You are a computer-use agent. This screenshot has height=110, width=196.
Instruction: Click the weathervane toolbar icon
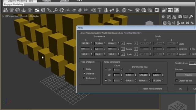[x=68, y=10]
